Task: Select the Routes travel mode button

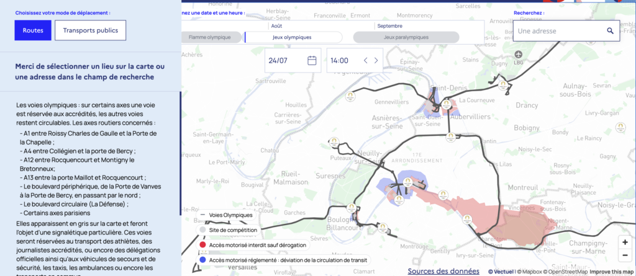Action: pyautogui.click(x=33, y=30)
